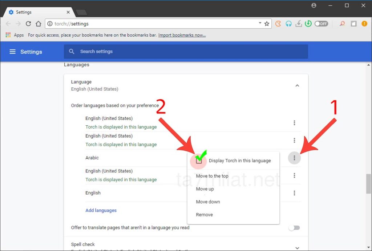Click the scrollbar up arrow
Image resolution: width=372 pixels, height=251 pixels.
(x=368, y=65)
